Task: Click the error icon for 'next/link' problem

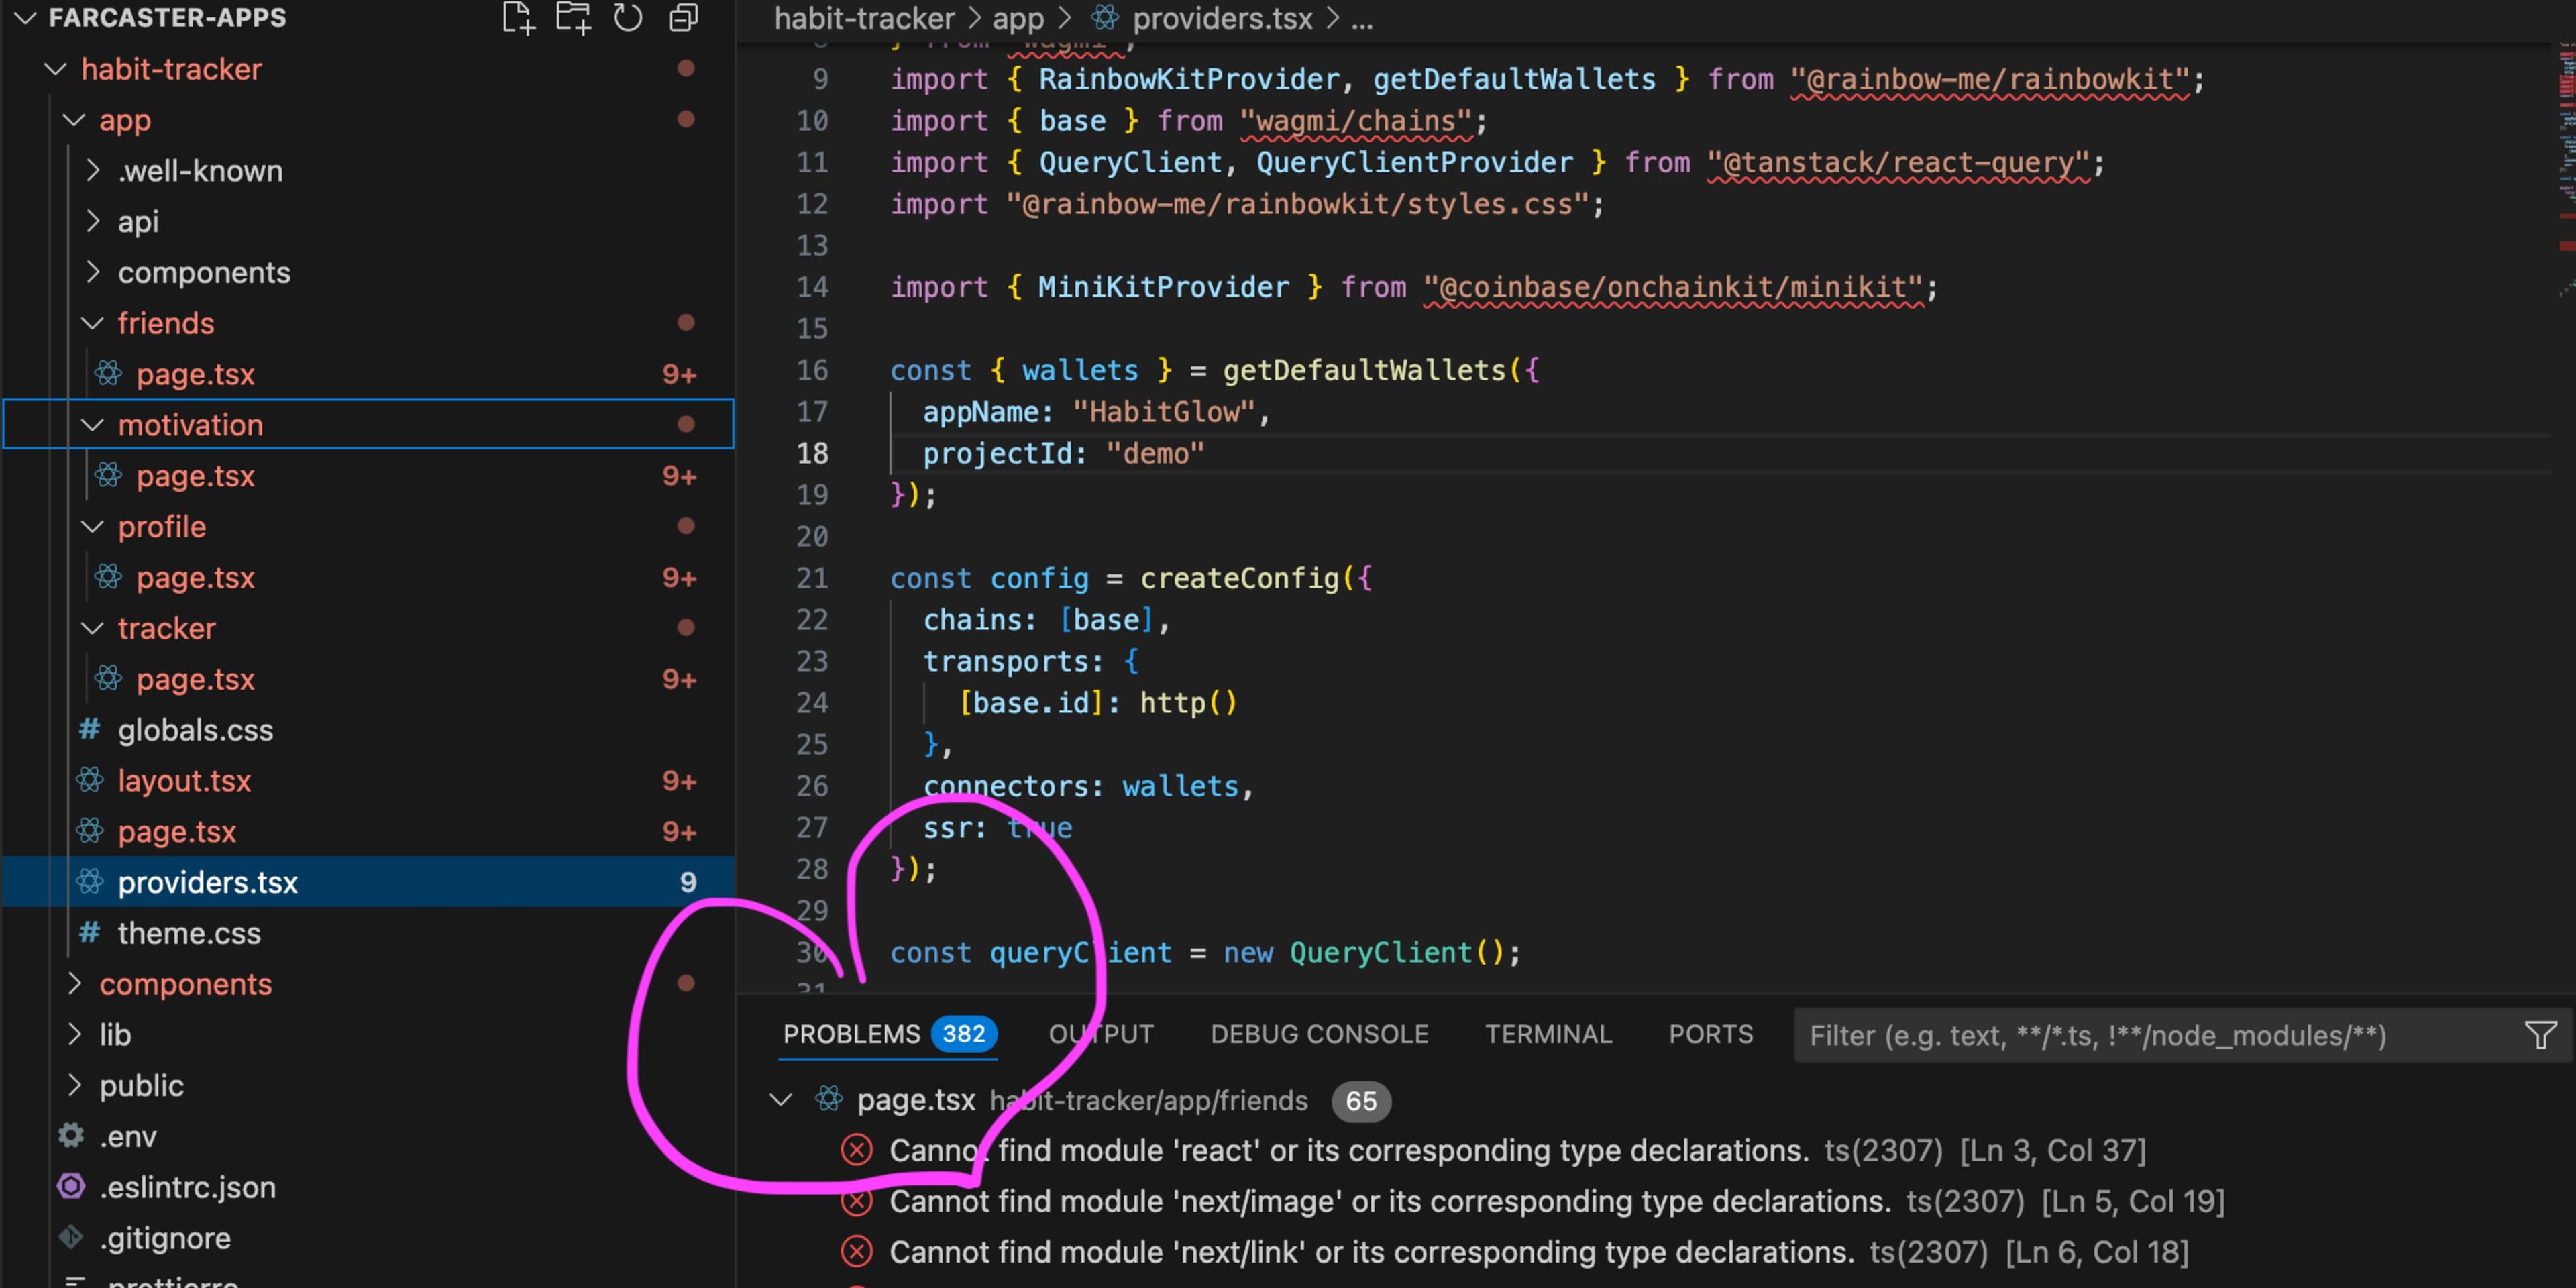Action: 857,1252
